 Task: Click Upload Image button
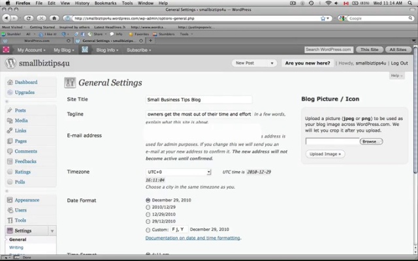pyautogui.click(x=325, y=154)
